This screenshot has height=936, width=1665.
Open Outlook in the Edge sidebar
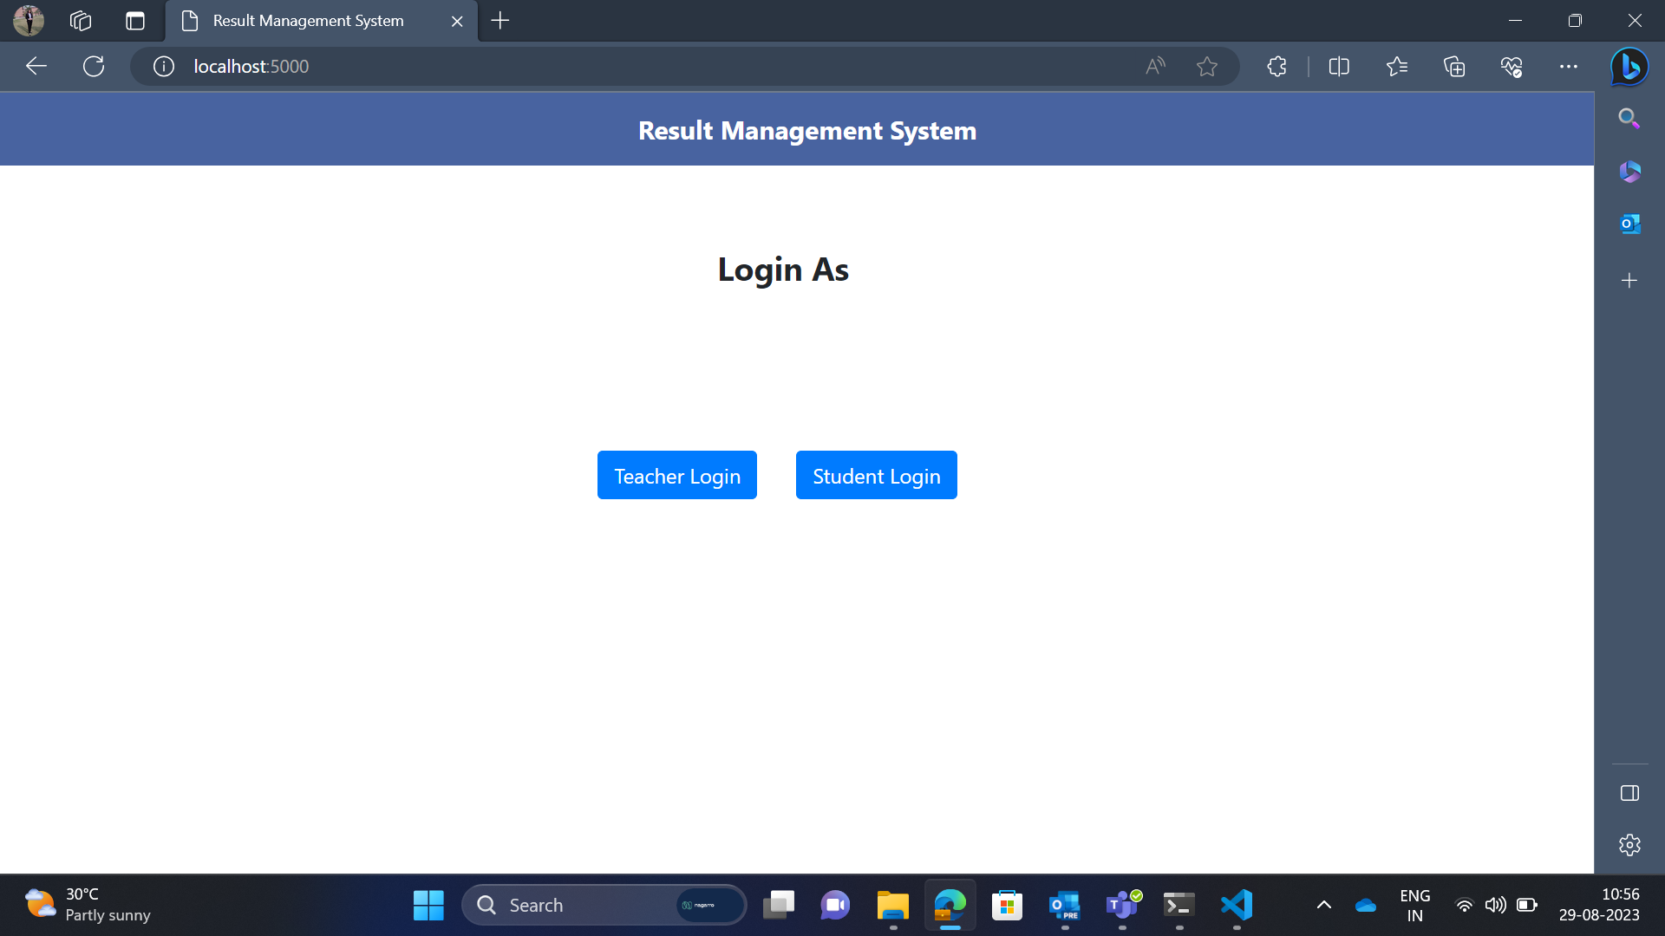[x=1629, y=224]
